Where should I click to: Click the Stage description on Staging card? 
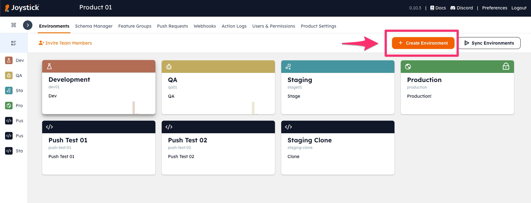coord(294,96)
